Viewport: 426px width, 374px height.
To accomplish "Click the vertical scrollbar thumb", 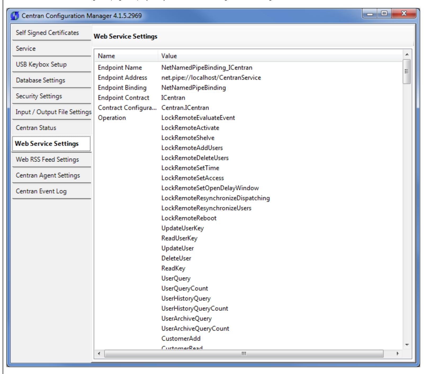I will point(407,72).
